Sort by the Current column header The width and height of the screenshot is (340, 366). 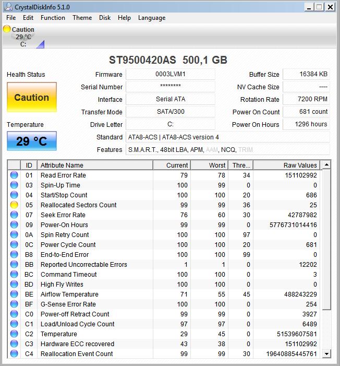pos(172,166)
